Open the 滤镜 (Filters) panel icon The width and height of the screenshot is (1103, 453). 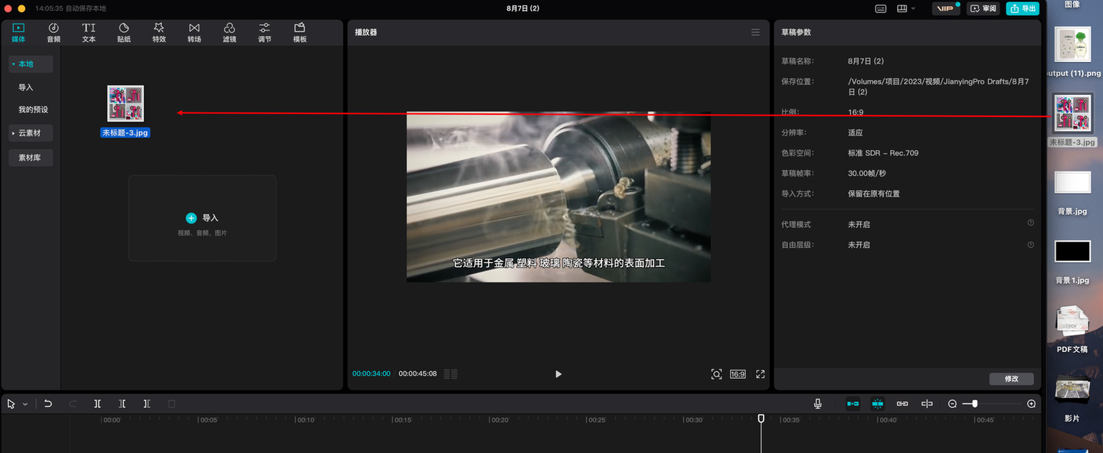(229, 32)
